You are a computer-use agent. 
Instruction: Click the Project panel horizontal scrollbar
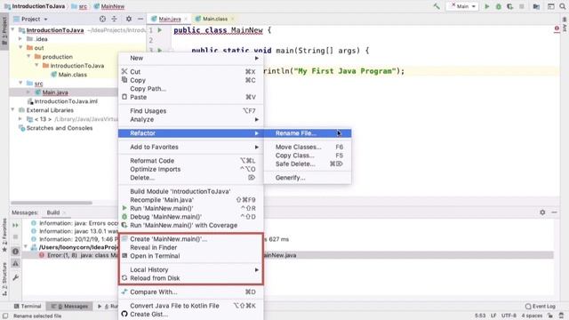[52, 203]
